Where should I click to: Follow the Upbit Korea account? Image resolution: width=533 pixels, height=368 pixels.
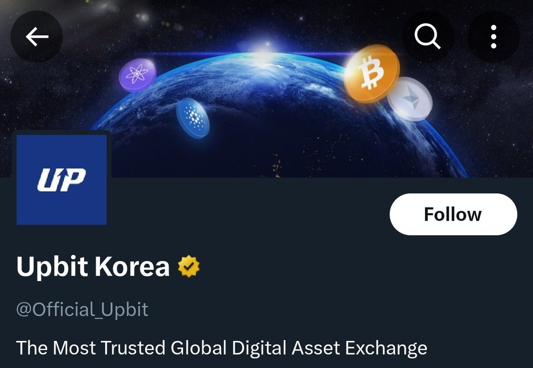(x=453, y=214)
